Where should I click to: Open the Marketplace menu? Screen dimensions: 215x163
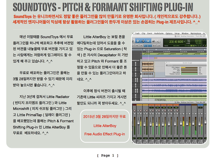(196, 33)
